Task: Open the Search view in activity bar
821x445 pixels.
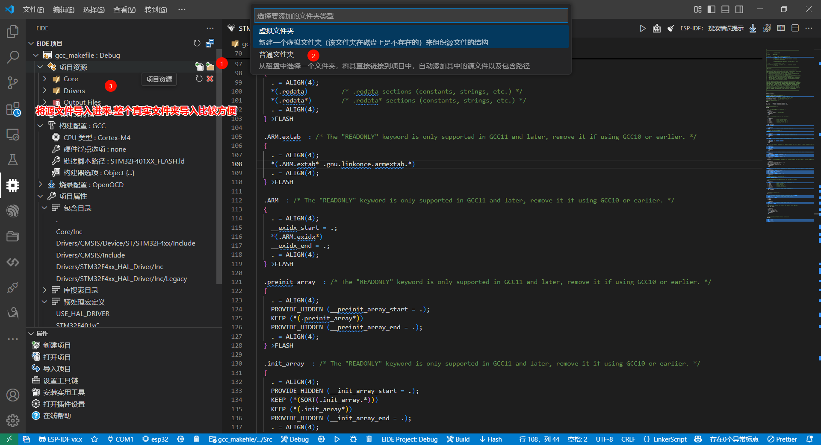Action: tap(13, 57)
